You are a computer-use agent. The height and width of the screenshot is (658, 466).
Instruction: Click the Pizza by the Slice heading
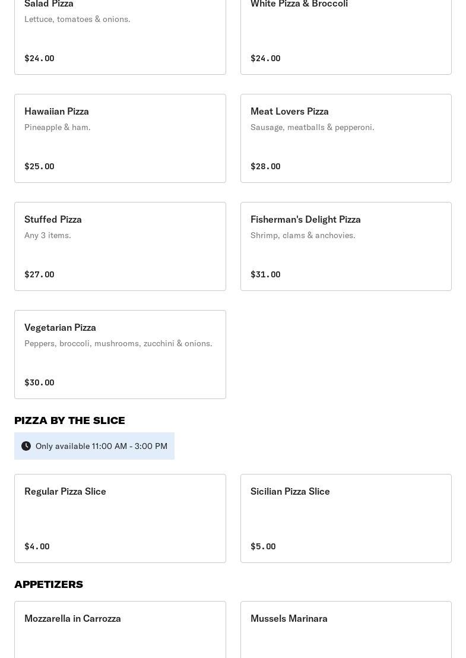pyautogui.click(x=69, y=420)
